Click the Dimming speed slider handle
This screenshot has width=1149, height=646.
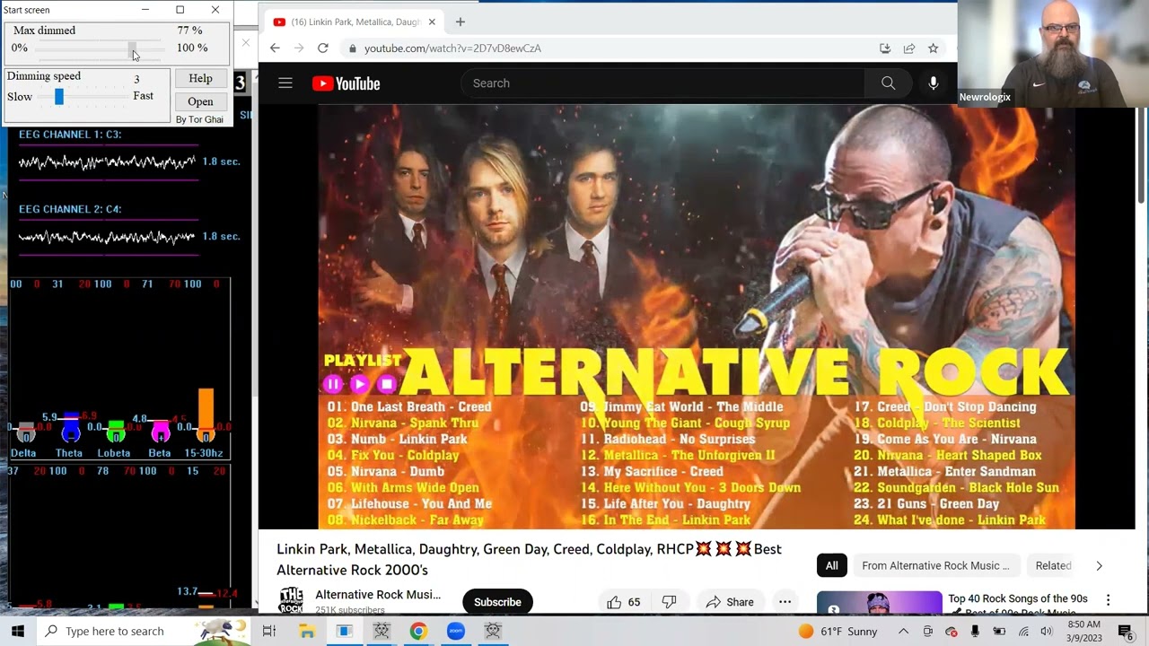pyautogui.click(x=59, y=96)
